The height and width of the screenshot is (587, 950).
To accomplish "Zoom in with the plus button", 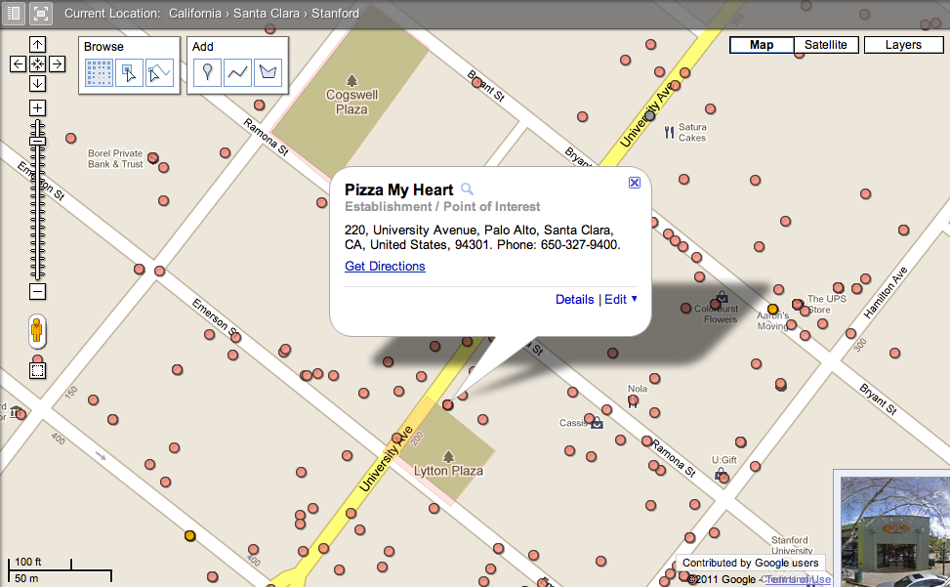I will (37, 108).
